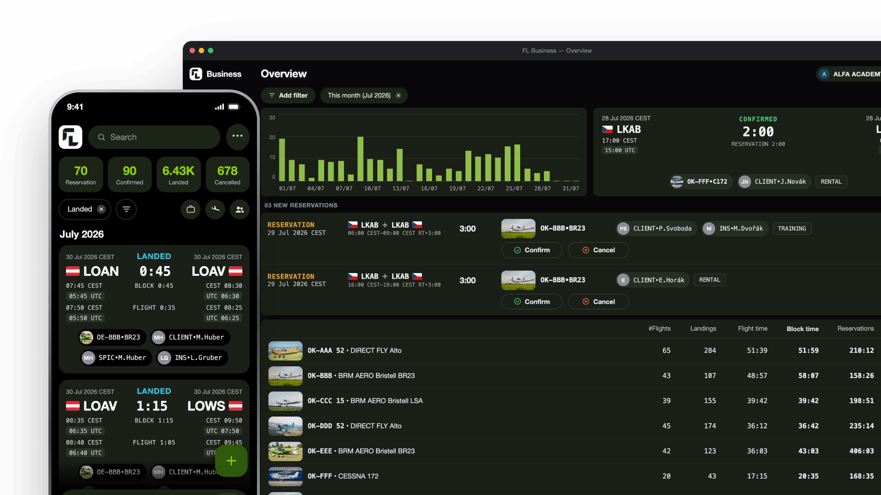Click the CLIENT•P.Svoboda chip

pos(656,228)
